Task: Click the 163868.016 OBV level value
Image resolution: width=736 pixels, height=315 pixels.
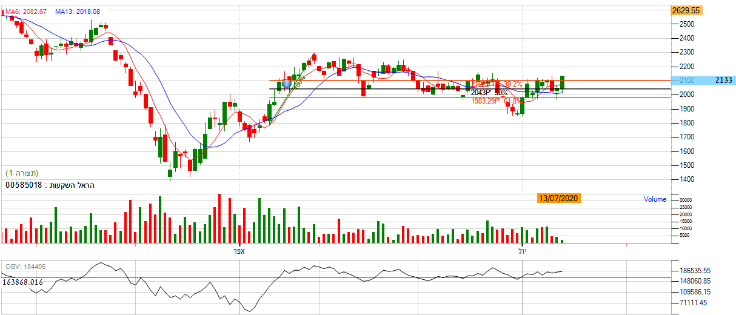Action: click(22, 282)
